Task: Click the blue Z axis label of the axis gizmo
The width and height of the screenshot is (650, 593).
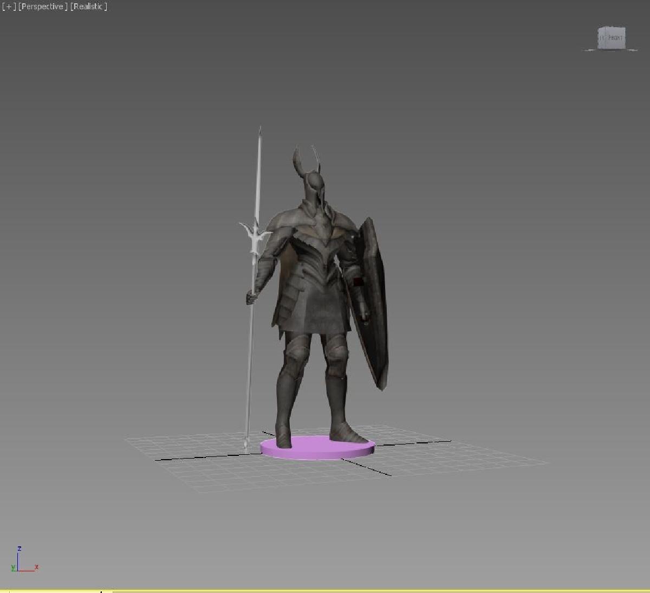Action: click(x=19, y=549)
